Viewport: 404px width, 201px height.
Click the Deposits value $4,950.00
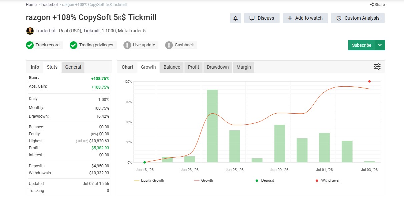click(x=100, y=166)
